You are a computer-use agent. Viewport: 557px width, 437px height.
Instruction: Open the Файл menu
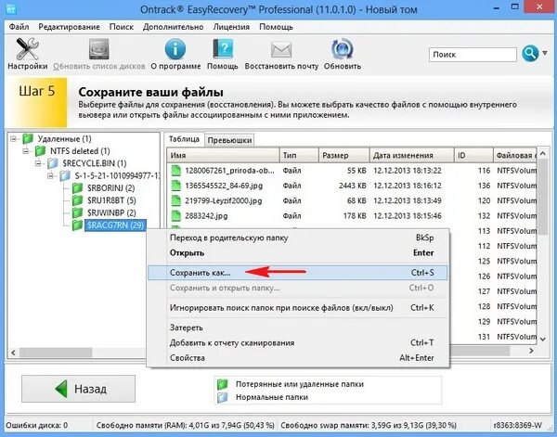pyautogui.click(x=19, y=27)
